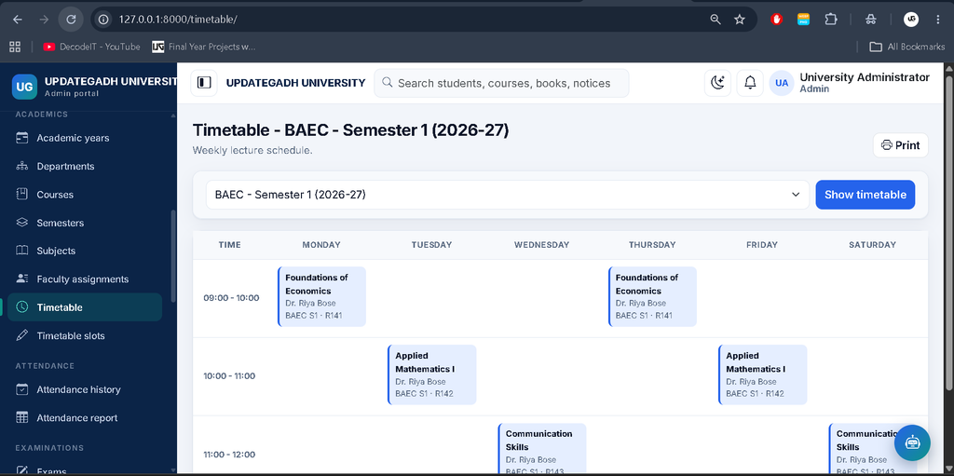Open Semesters in sidebar

(x=85, y=223)
